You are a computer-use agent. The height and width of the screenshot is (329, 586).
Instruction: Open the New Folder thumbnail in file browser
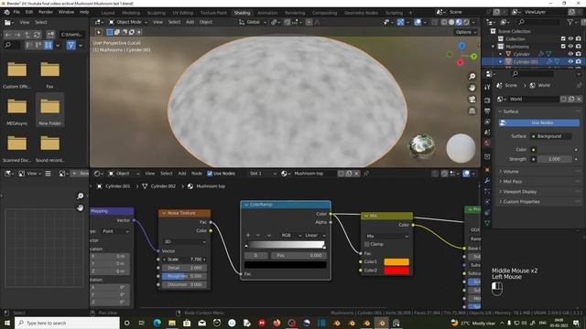tap(49, 110)
